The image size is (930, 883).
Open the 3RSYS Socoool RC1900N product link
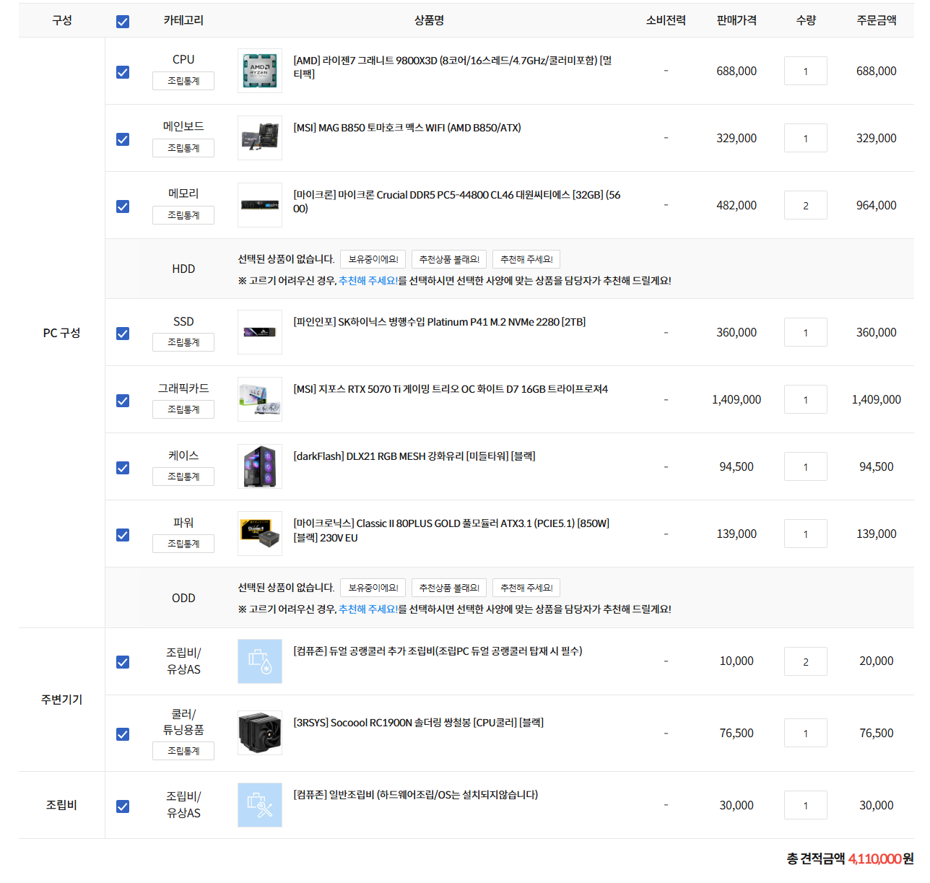point(418,723)
